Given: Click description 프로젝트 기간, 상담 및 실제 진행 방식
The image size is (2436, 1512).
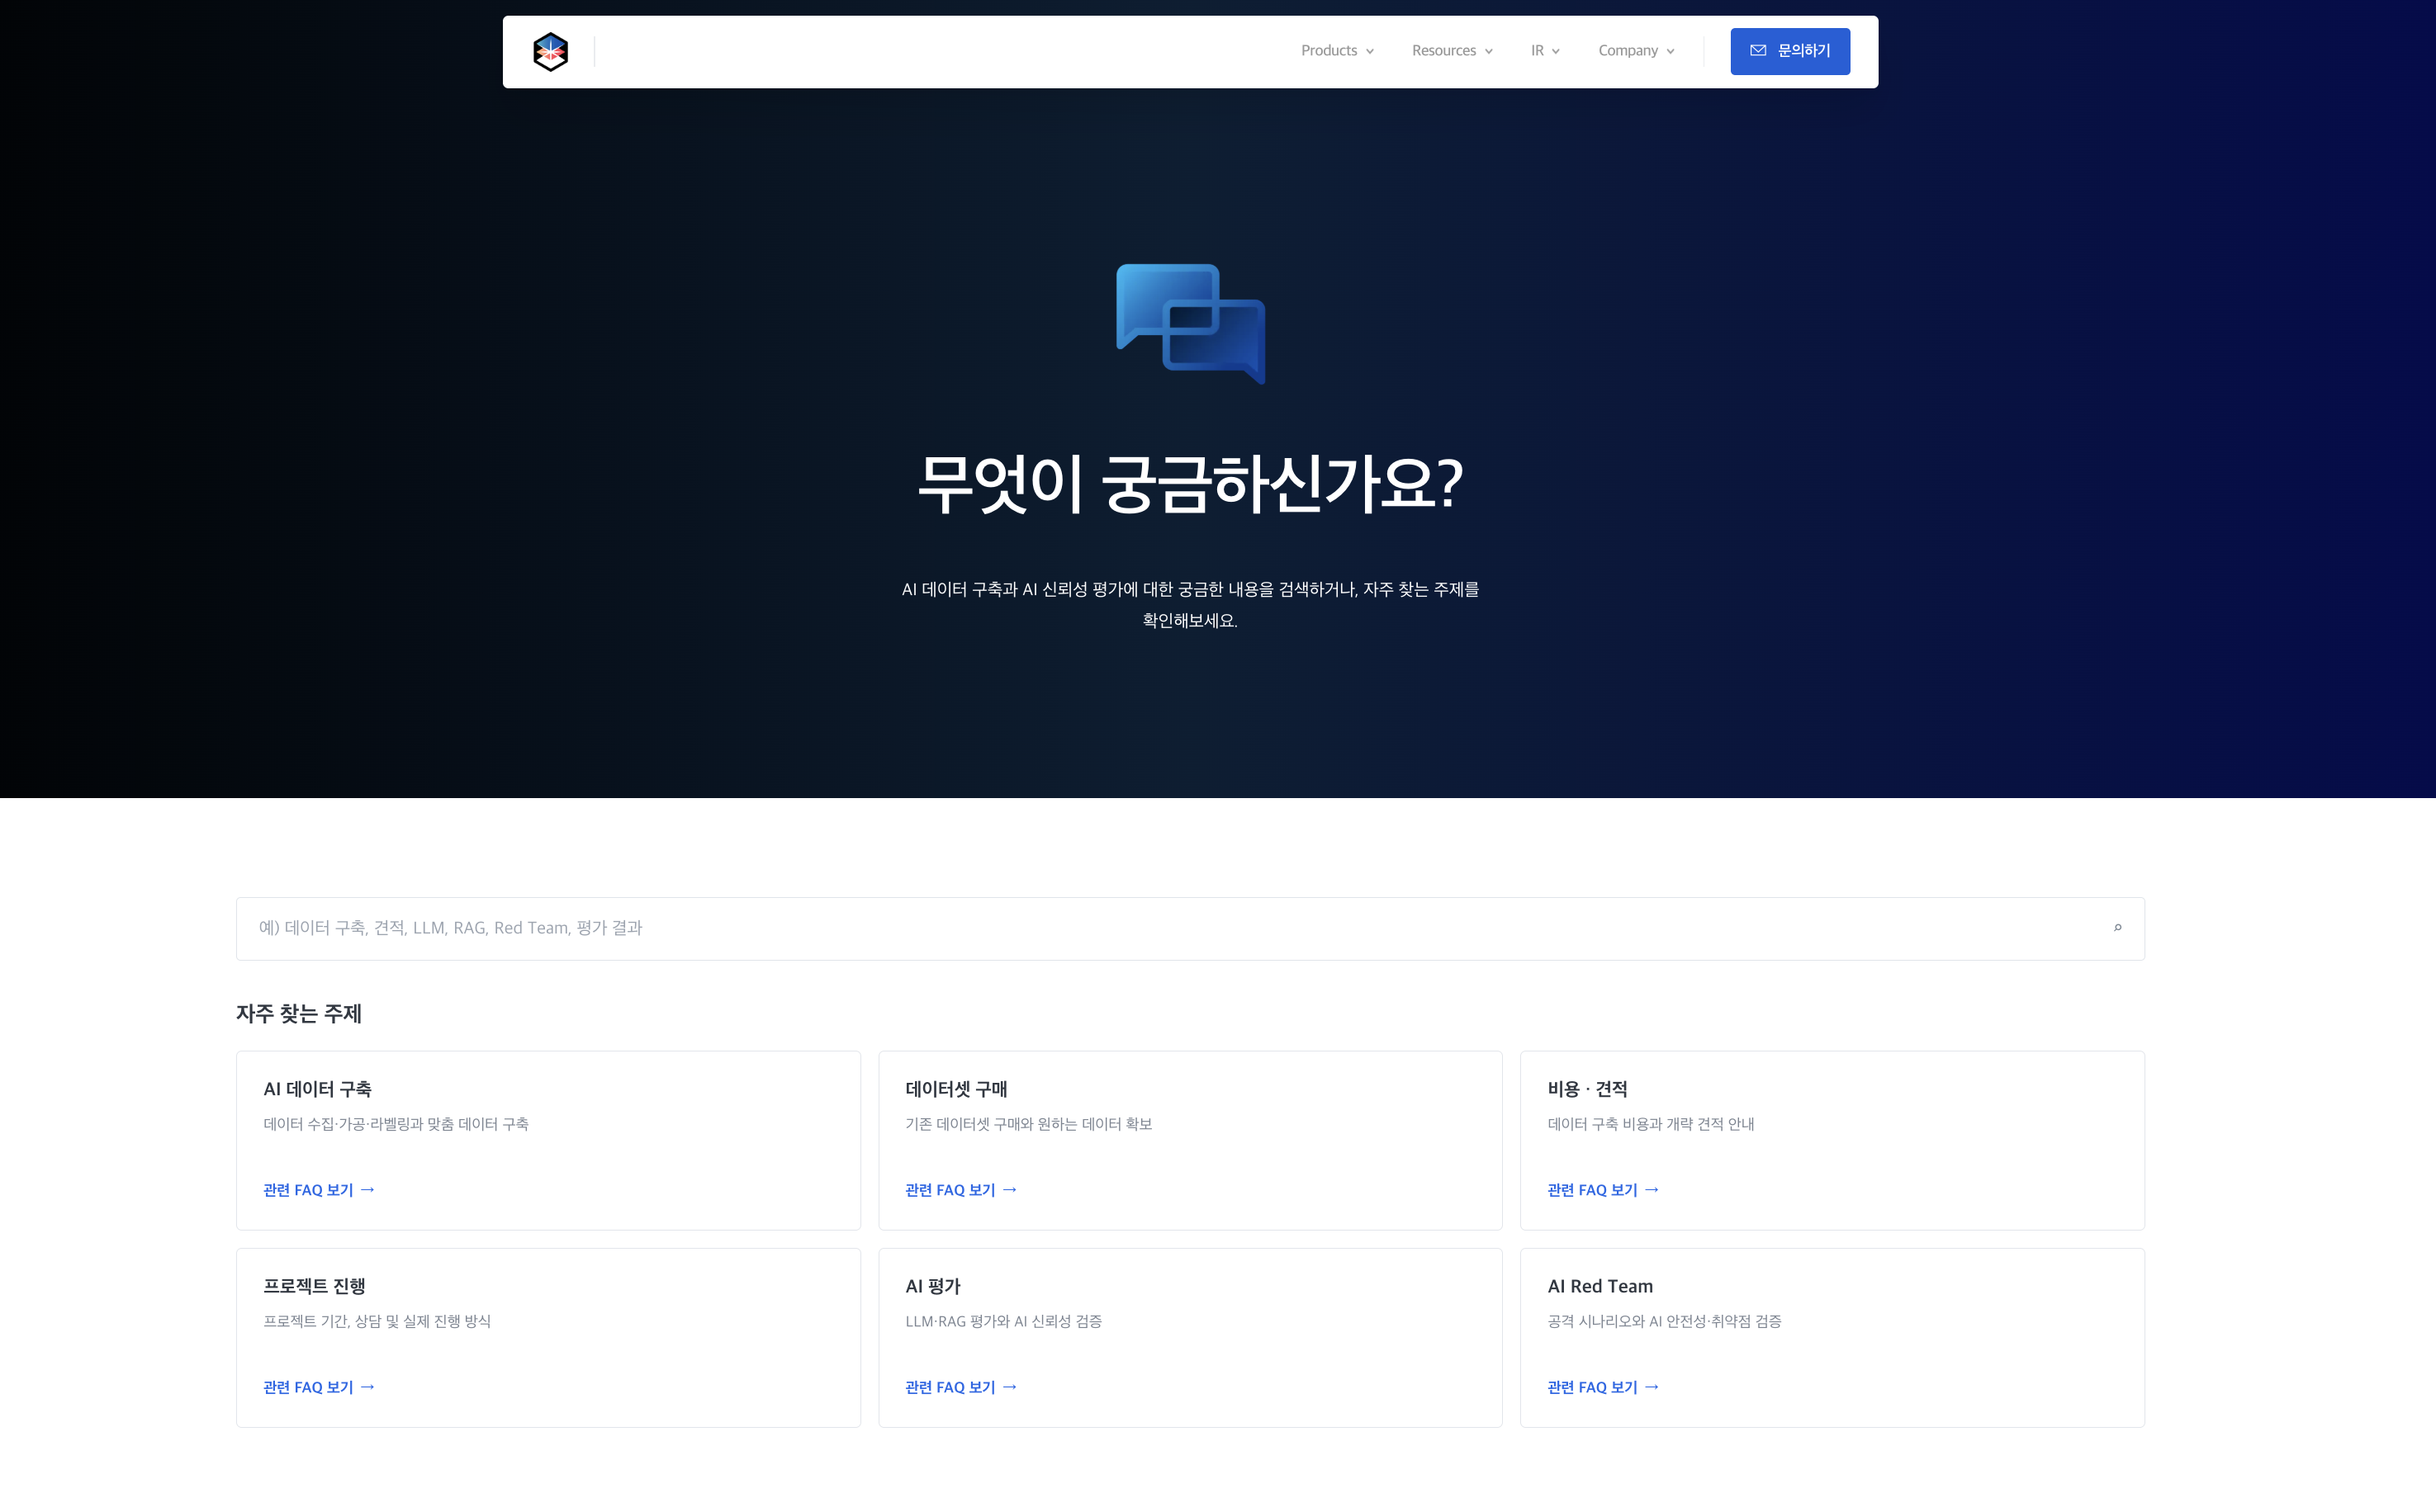Looking at the screenshot, I should tap(377, 1321).
